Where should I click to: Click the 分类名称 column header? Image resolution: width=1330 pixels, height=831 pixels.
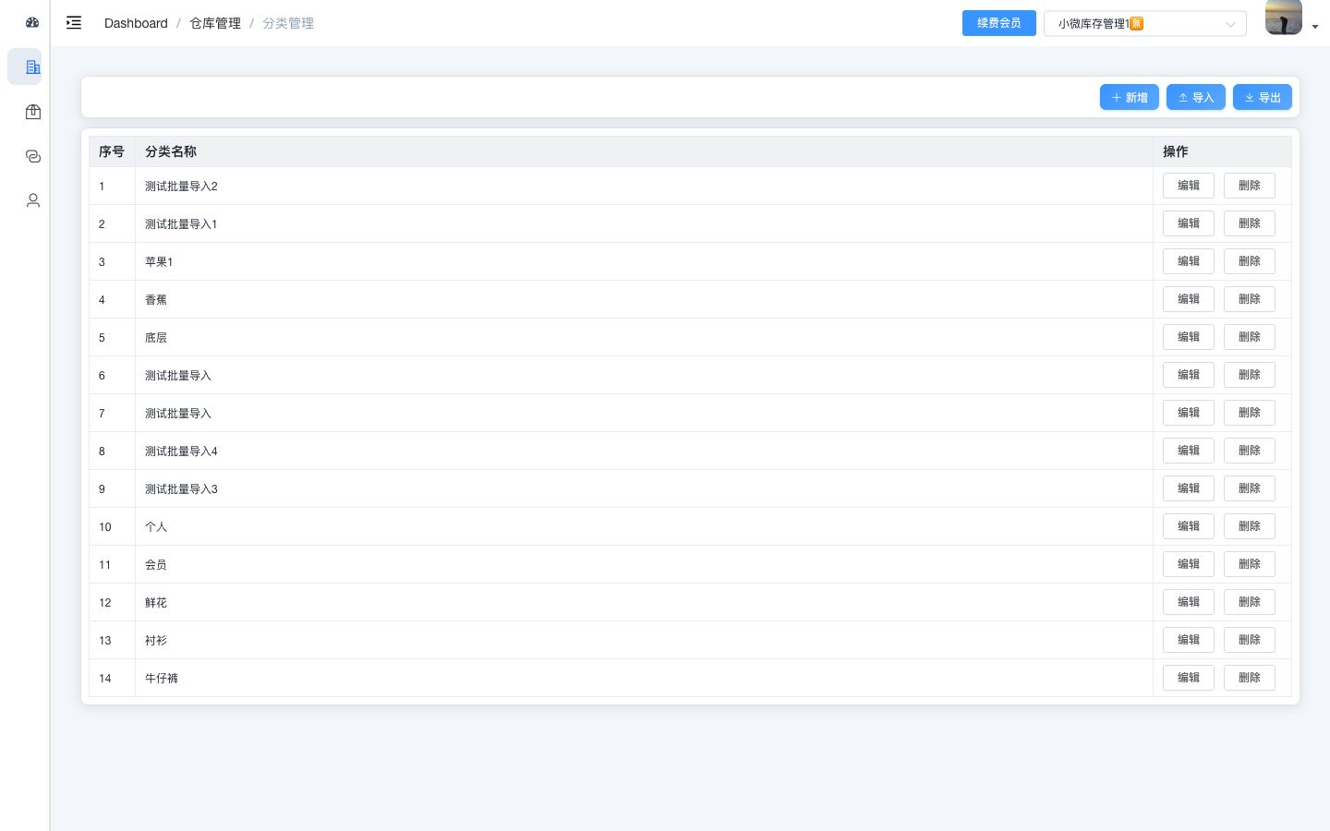point(644,151)
